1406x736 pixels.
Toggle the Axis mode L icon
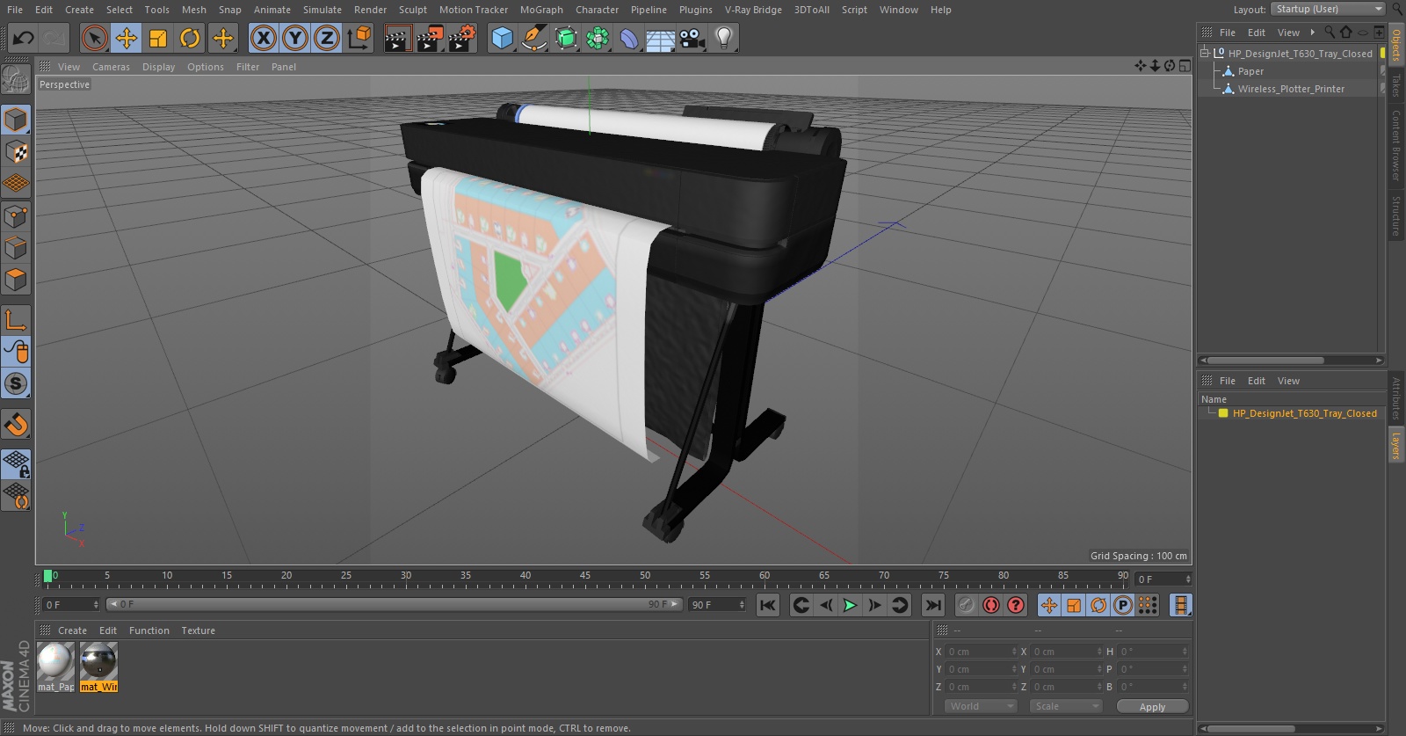[x=17, y=319]
